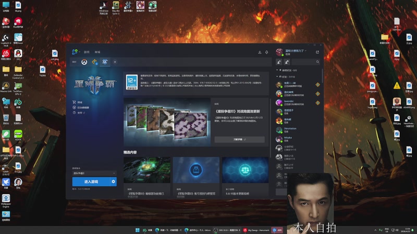Click the 了解详情 learn more button
The image size is (417, 234).
239,139
